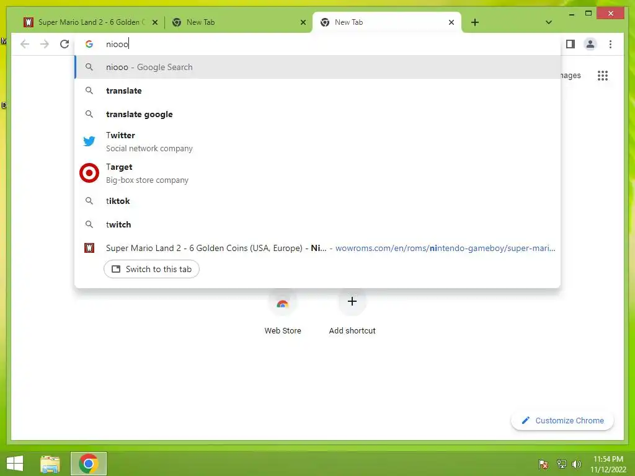The width and height of the screenshot is (635, 476).
Task: Click the Target bullseye logo
Action: pyautogui.click(x=89, y=174)
